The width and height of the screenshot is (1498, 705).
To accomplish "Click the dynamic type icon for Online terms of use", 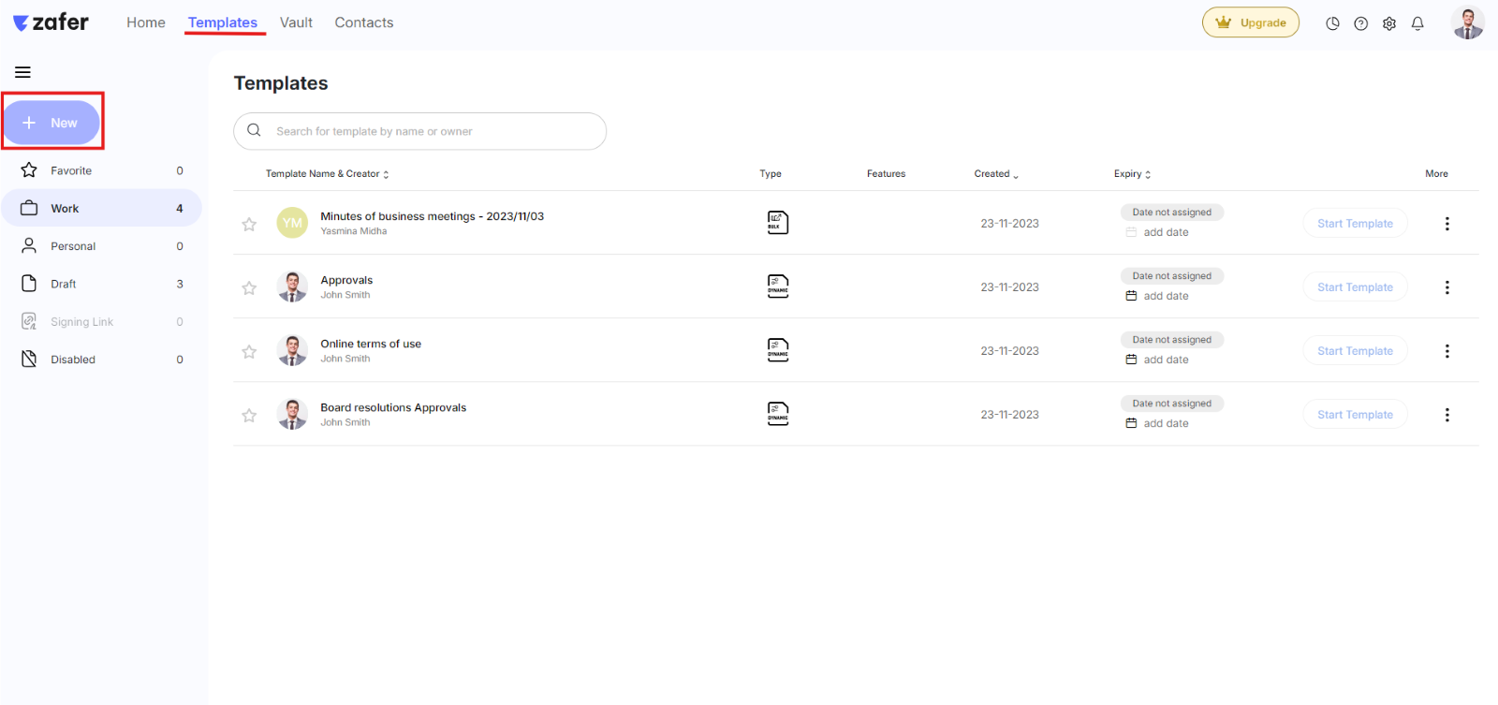I will (x=778, y=350).
